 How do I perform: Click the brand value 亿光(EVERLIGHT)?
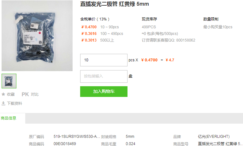pyautogui.click(x=214, y=137)
